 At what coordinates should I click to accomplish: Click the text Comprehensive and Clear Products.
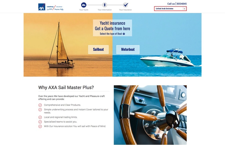point(62,105)
